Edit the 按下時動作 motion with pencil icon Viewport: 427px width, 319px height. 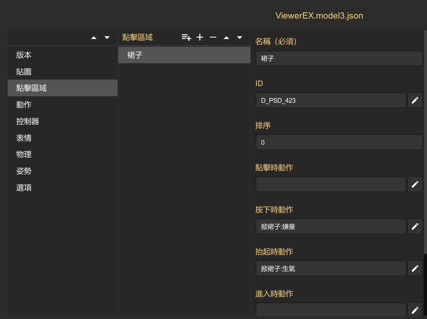point(415,226)
